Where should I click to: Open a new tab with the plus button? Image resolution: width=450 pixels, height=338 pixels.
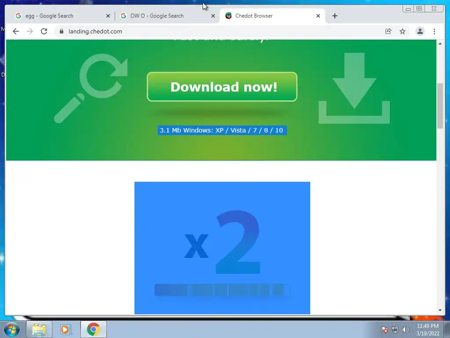pos(334,16)
